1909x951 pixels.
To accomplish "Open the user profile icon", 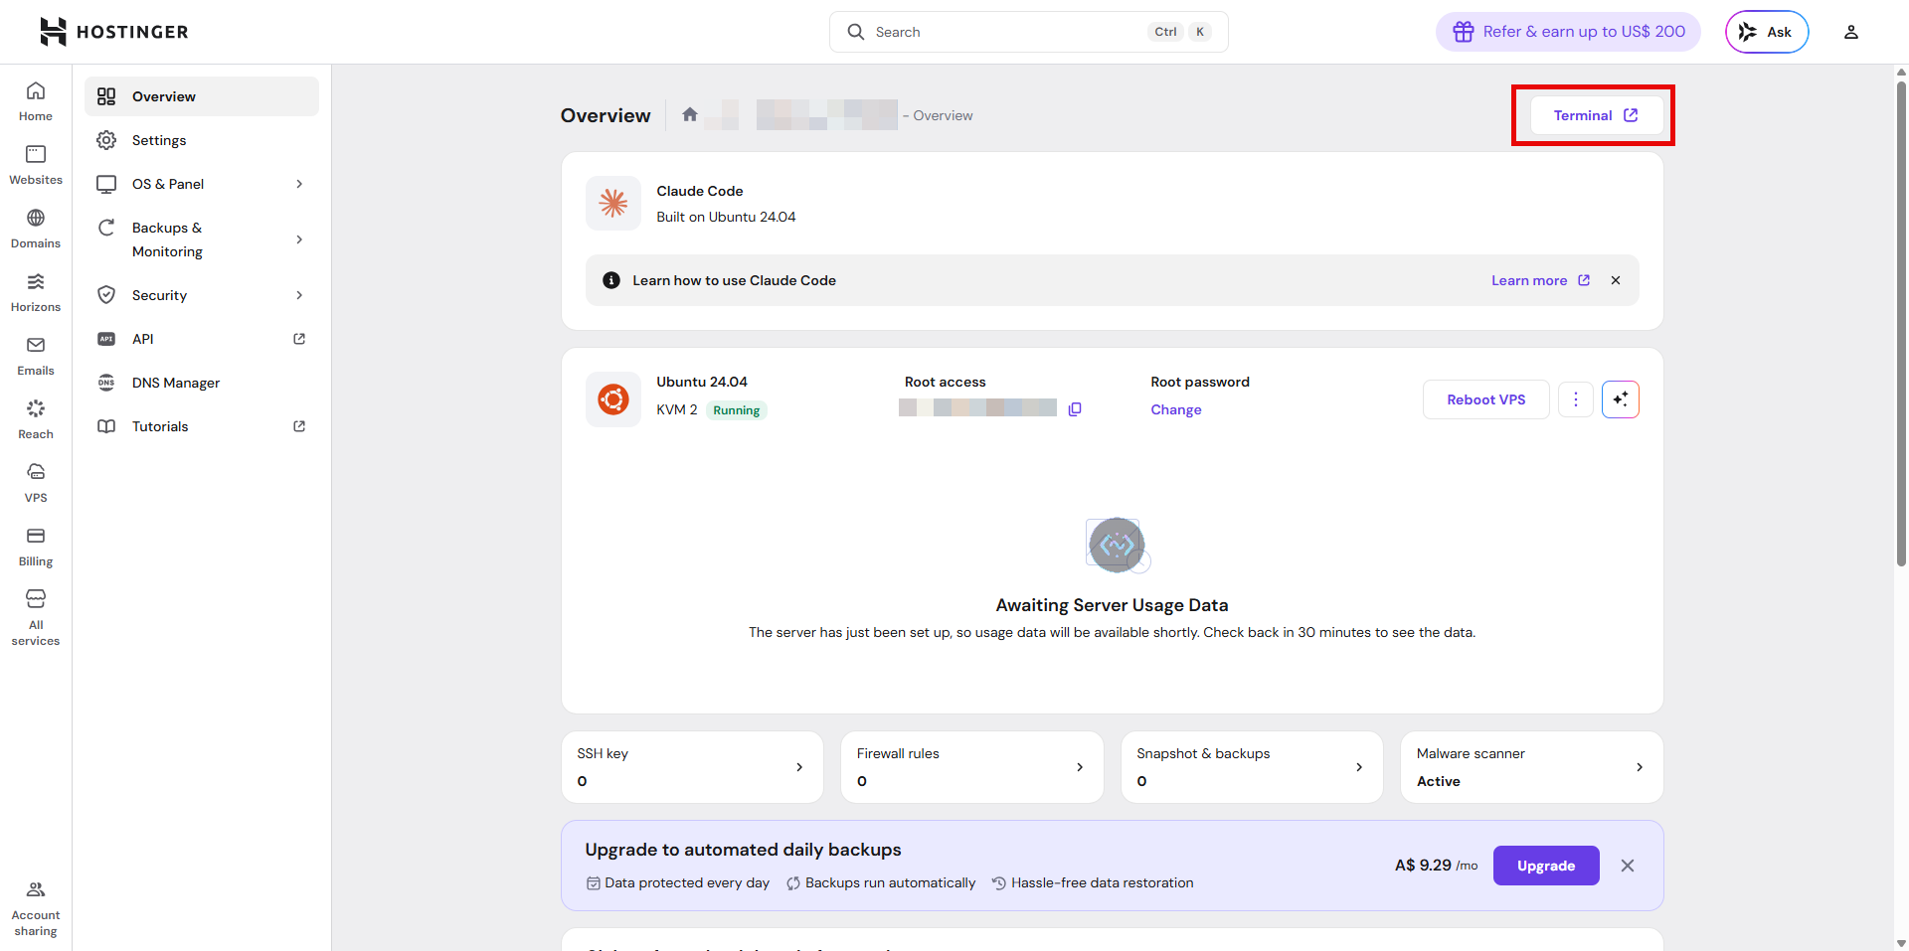I will click(1851, 32).
